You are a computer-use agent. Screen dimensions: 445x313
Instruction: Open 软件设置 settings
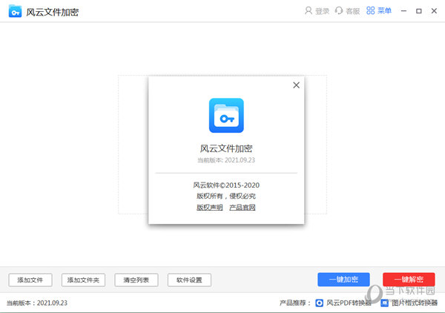(189, 280)
